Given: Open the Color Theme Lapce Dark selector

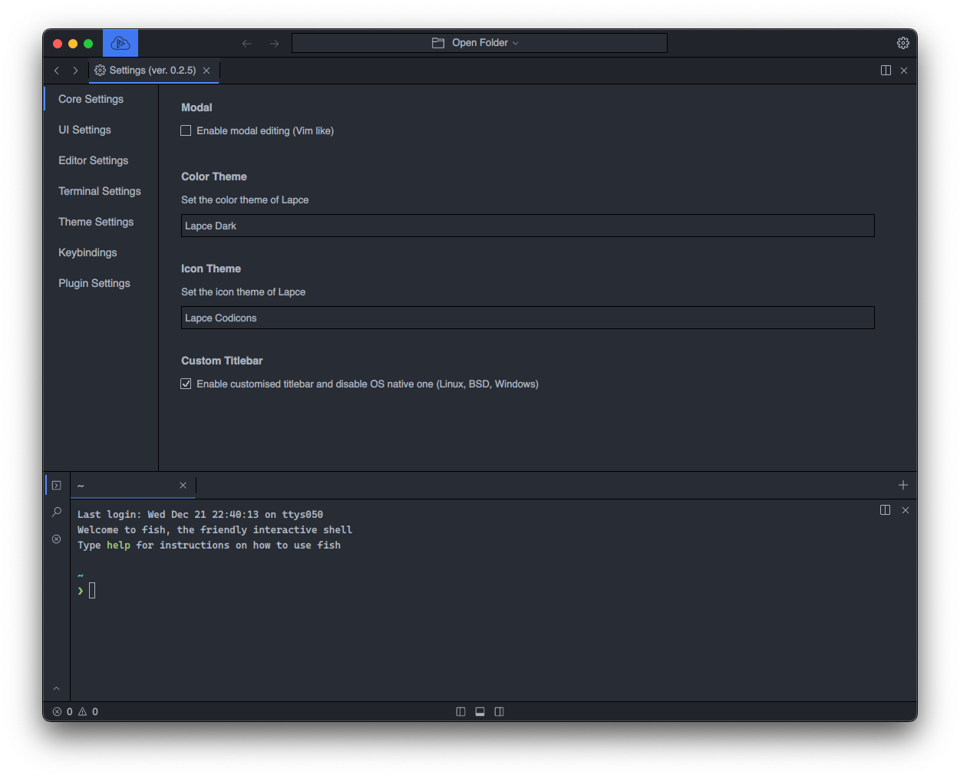Looking at the screenshot, I should 527,226.
